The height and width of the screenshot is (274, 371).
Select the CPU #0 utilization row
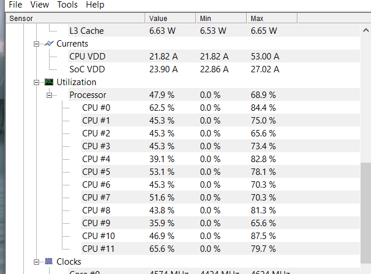[96, 108]
